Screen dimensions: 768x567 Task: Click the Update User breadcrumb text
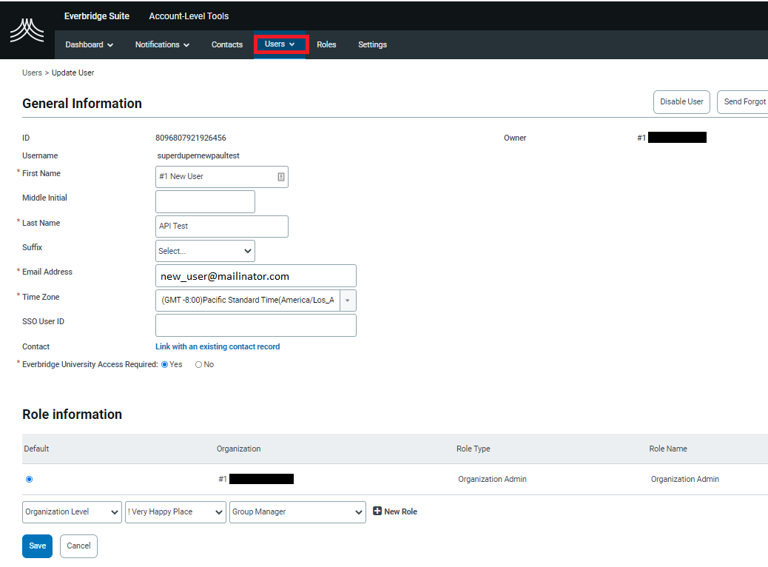coord(73,73)
